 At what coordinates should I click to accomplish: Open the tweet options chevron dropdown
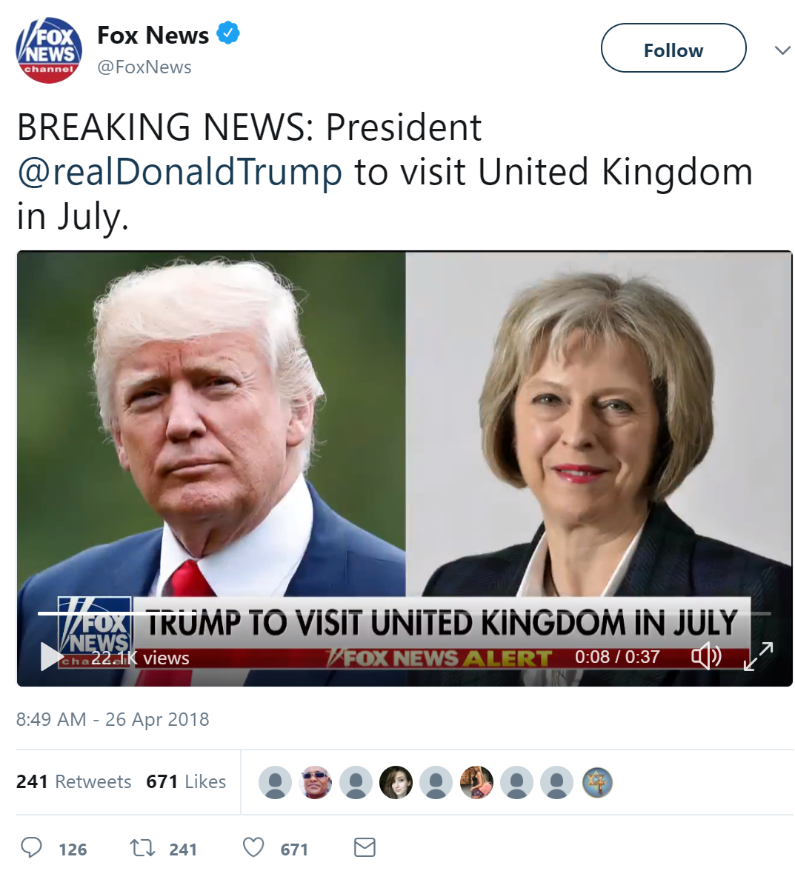pyautogui.click(x=782, y=50)
